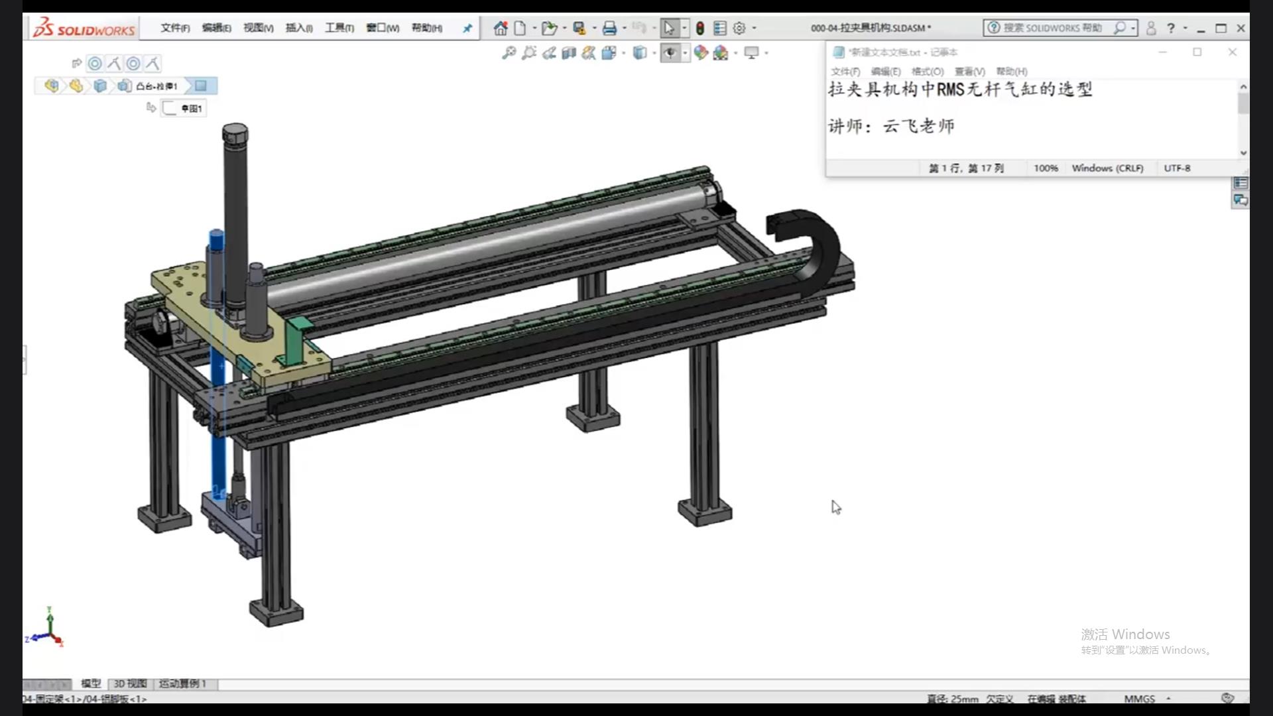This screenshot has height=716, width=1273.
Task: Open the SolidWorks 视图(V) menu
Action: (259, 28)
